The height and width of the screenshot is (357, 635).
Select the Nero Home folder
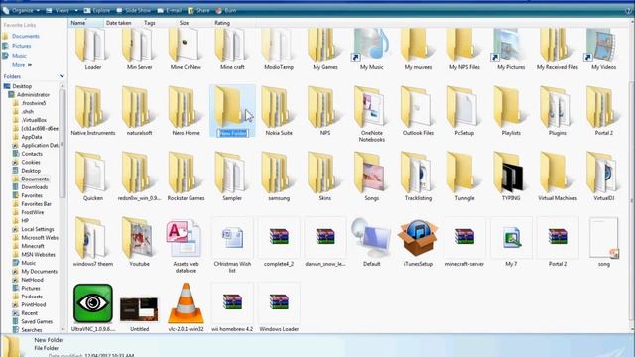tap(186, 110)
